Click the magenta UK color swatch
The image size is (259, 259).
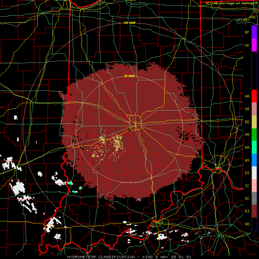[x=254, y=45]
